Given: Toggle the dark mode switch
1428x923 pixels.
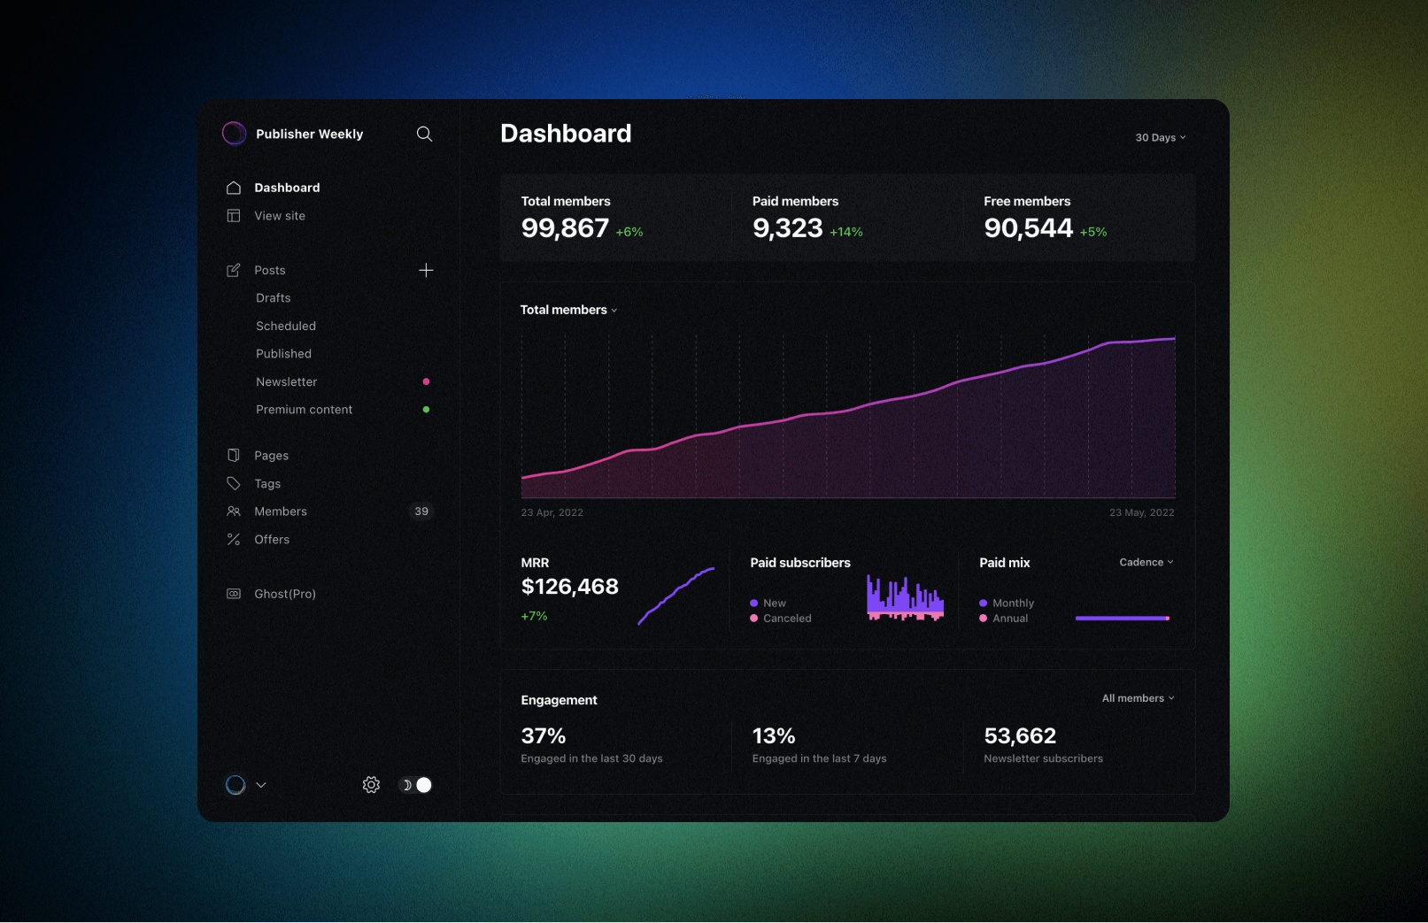Looking at the screenshot, I should (x=416, y=785).
